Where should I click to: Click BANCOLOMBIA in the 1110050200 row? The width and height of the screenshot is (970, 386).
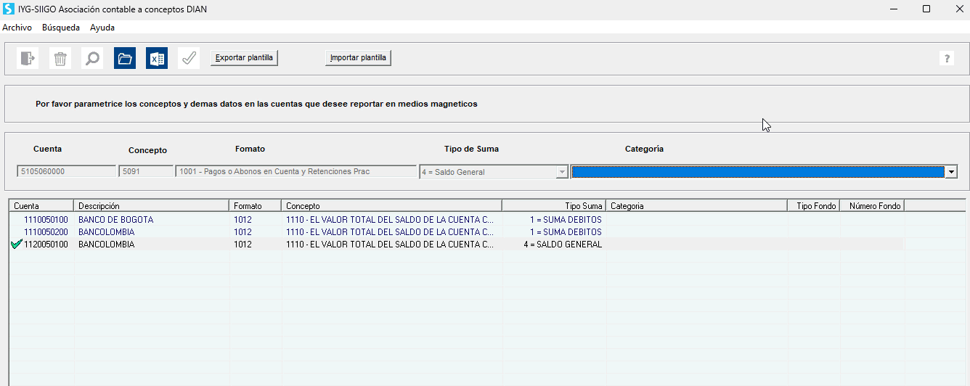pos(106,232)
